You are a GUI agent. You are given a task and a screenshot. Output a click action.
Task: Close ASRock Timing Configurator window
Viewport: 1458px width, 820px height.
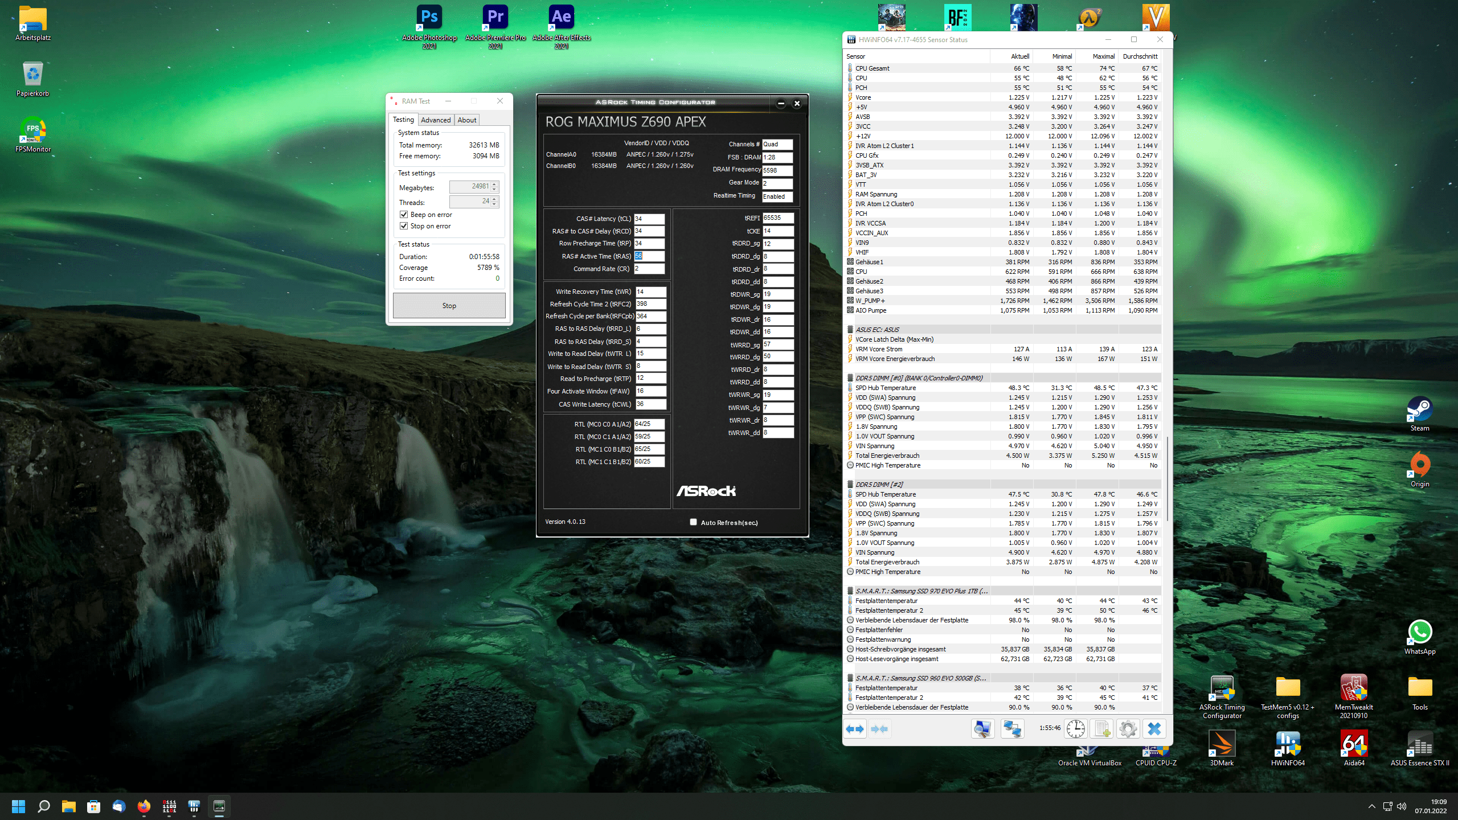pos(797,103)
